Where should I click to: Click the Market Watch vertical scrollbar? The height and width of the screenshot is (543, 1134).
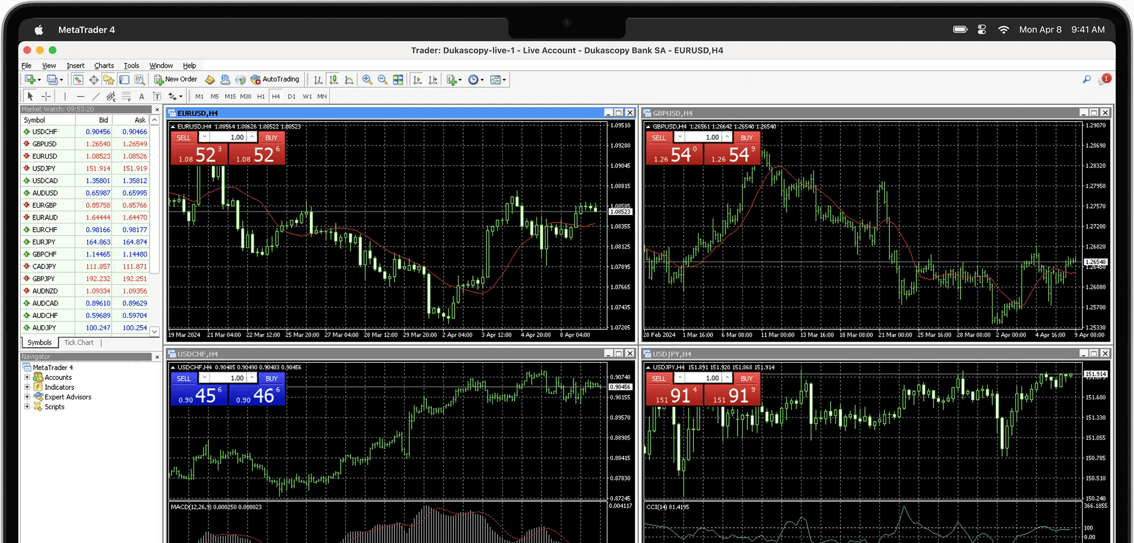tap(155, 199)
